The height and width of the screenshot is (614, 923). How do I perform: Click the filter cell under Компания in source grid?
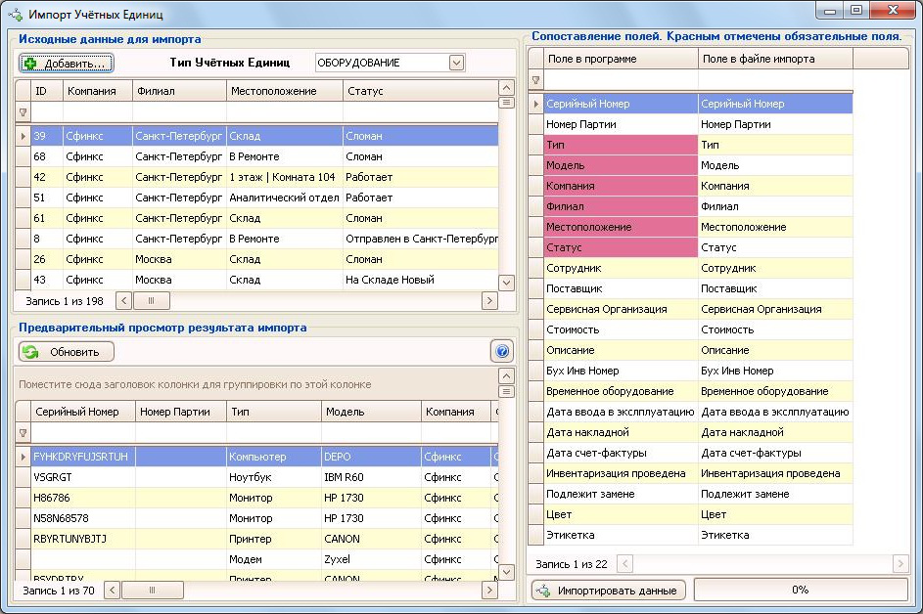click(97, 112)
